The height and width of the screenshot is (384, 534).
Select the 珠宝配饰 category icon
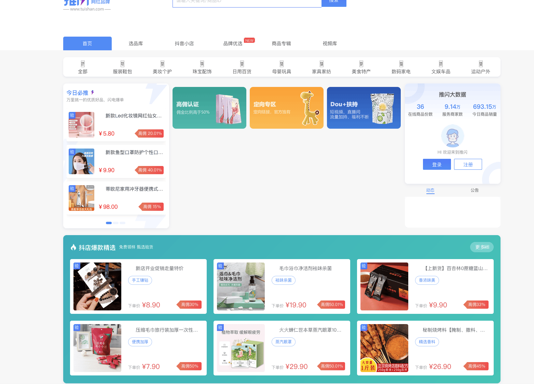click(x=202, y=64)
